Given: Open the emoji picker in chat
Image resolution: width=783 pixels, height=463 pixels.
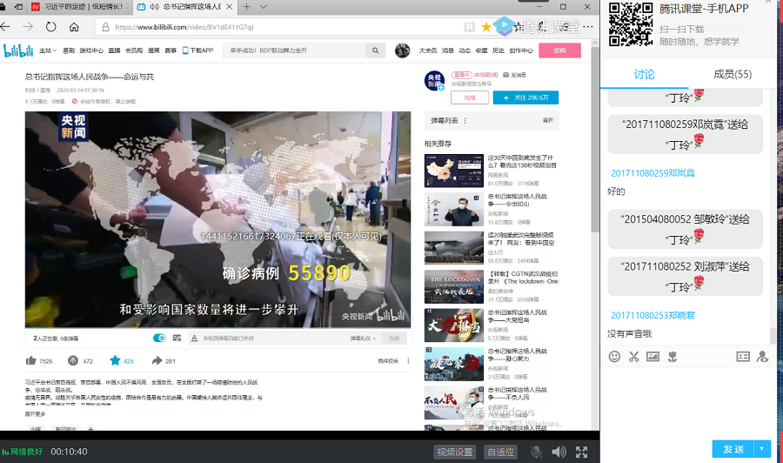Looking at the screenshot, I should (x=614, y=357).
